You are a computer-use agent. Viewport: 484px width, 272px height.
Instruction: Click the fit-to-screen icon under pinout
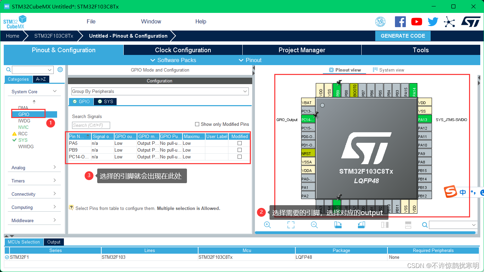[291, 225]
